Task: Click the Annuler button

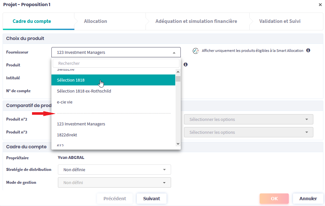Action: coord(308,199)
